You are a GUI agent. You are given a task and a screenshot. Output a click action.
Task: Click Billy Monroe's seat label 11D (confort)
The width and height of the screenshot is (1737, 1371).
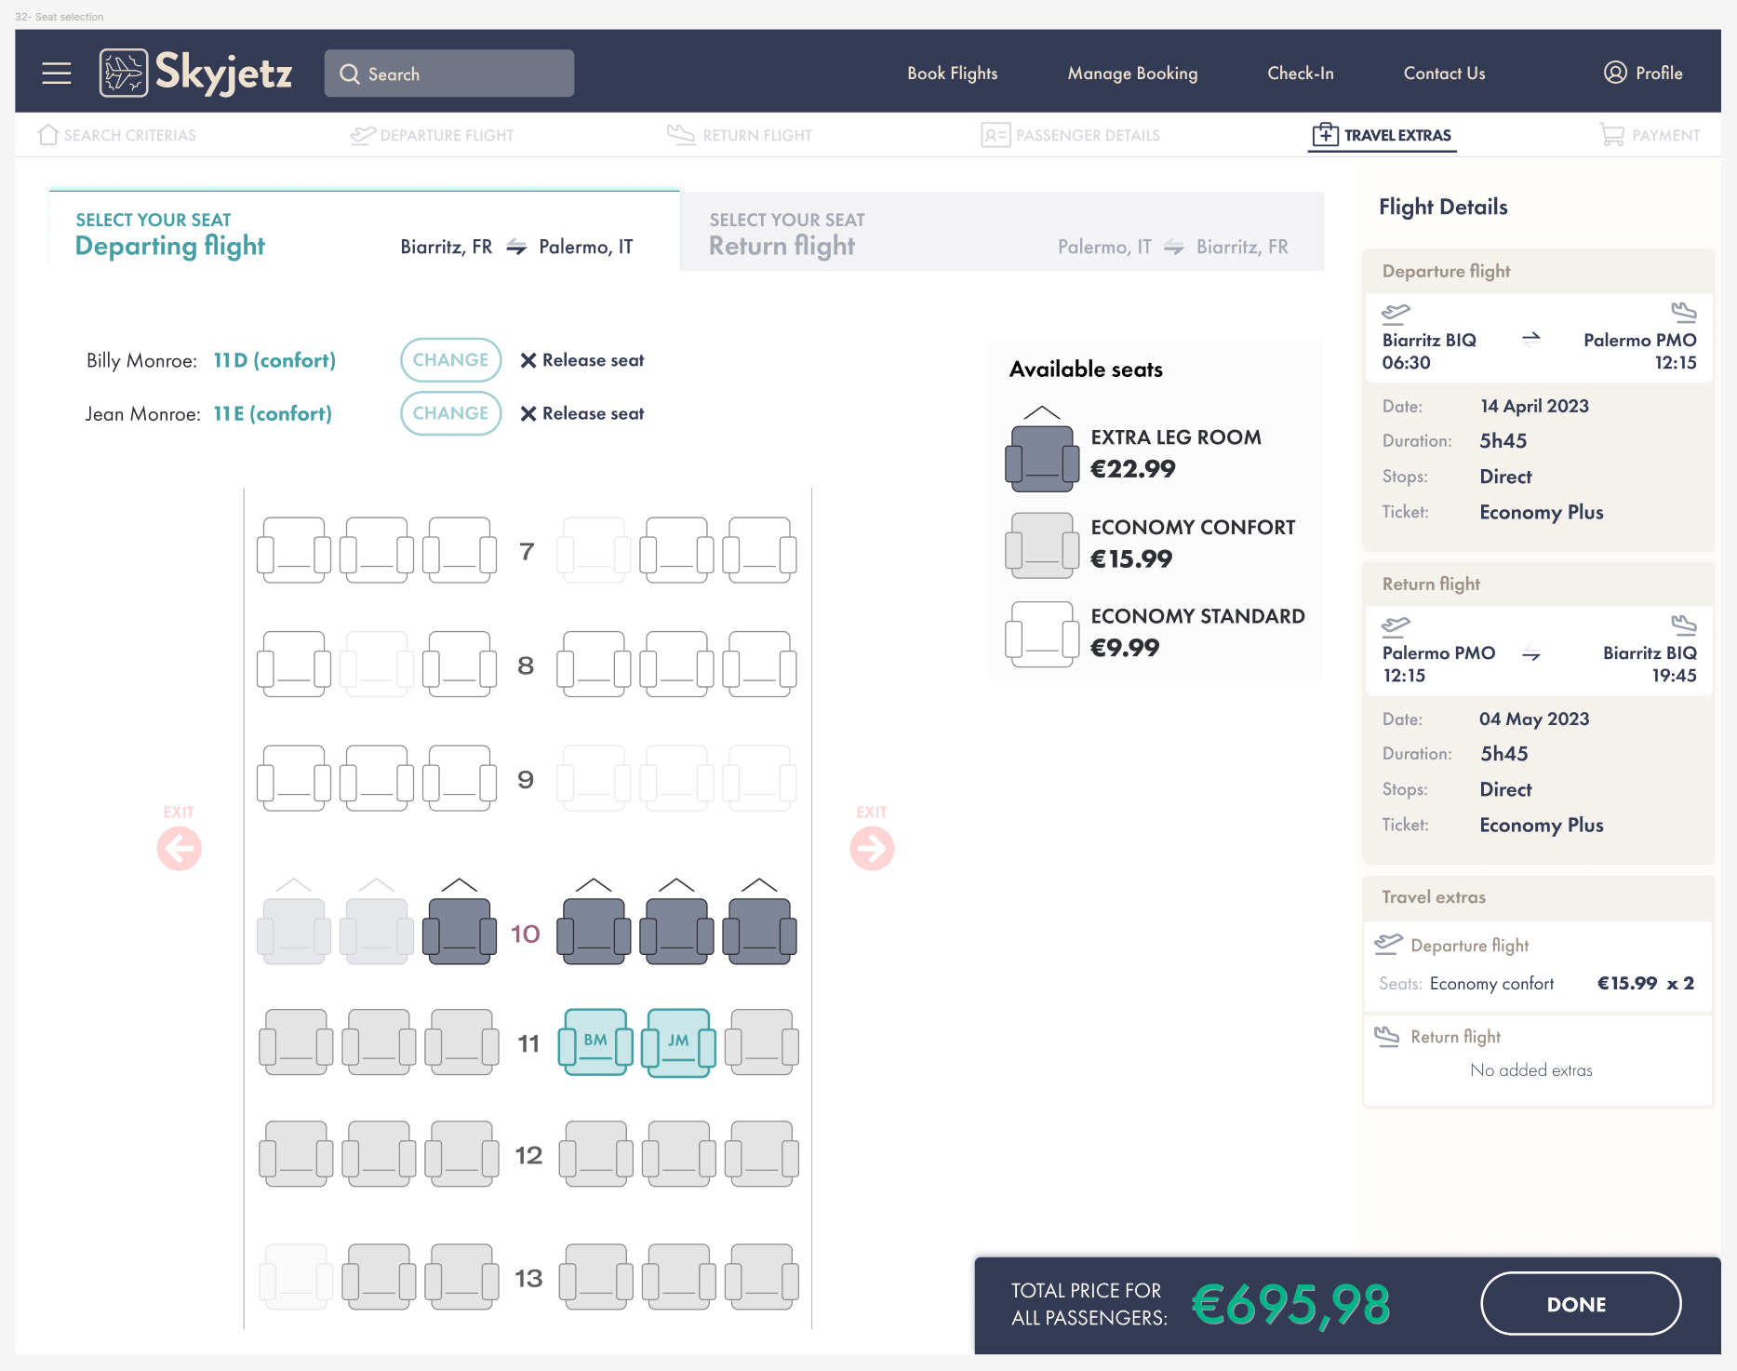tap(274, 360)
